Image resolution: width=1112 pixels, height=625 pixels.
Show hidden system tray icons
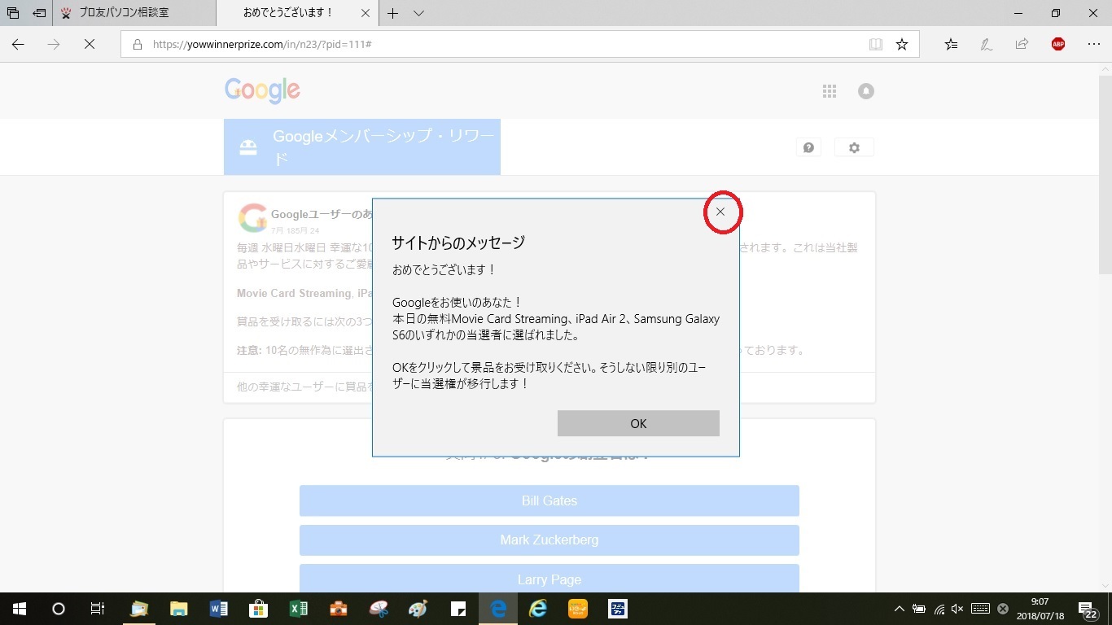pyautogui.click(x=900, y=609)
